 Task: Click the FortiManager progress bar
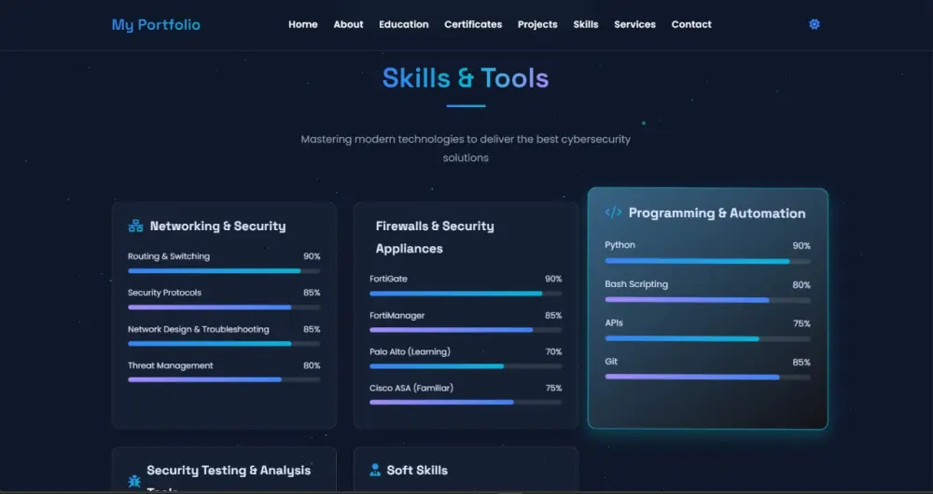[x=466, y=330]
